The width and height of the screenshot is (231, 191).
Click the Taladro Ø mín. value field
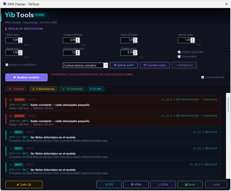pyautogui.click(x=70, y=40)
